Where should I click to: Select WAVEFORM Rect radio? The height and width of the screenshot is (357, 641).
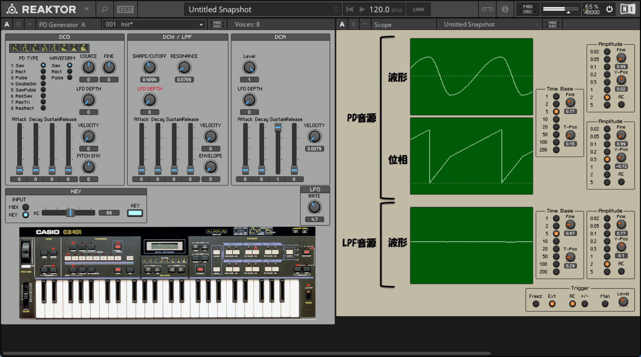click(x=70, y=71)
